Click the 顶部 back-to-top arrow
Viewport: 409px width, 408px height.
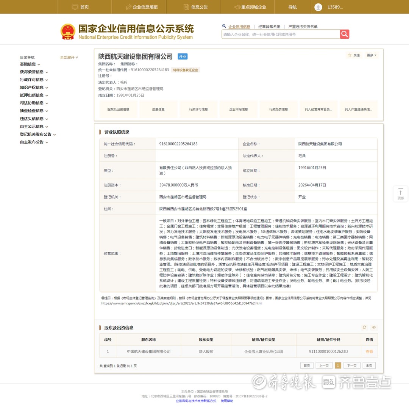(x=400, y=193)
